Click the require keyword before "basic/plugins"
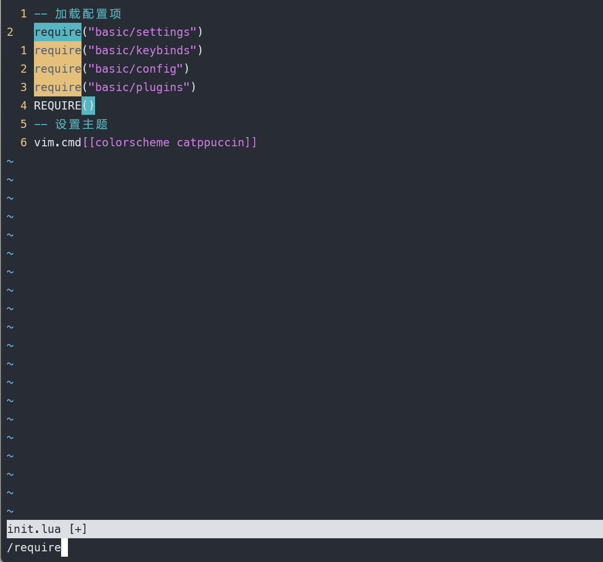The height and width of the screenshot is (562, 603). pyautogui.click(x=58, y=87)
